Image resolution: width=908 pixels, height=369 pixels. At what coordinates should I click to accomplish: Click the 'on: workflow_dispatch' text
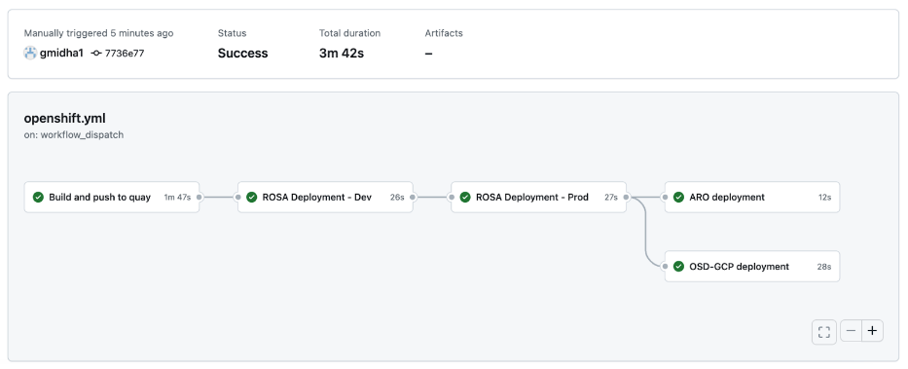coord(74,135)
